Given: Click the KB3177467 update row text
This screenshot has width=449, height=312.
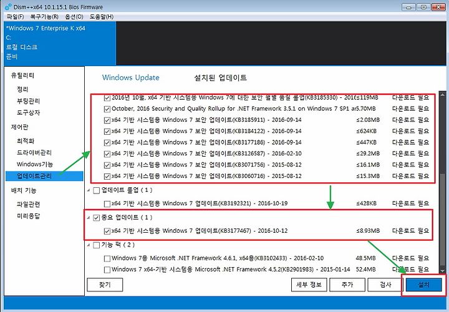Looking at the screenshot, I should click(x=200, y=231).
